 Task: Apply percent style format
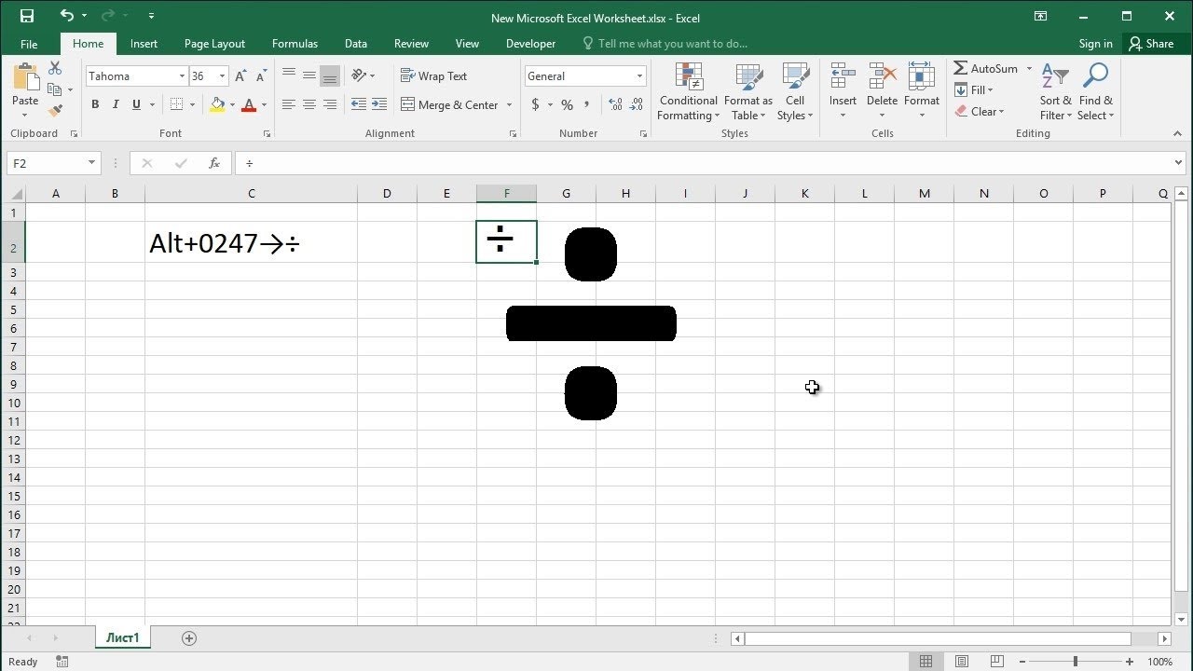(x=567, y=105)
